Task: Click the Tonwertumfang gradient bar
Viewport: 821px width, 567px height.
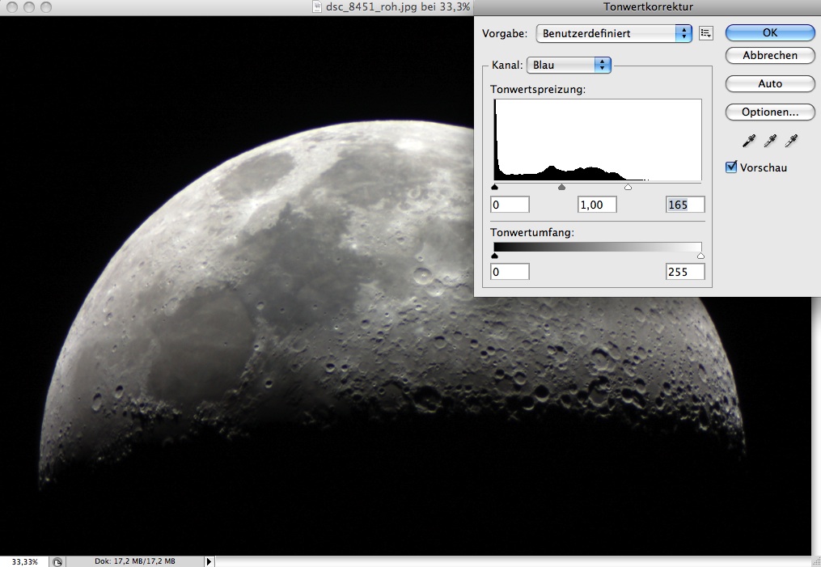Action: point(598,248)
